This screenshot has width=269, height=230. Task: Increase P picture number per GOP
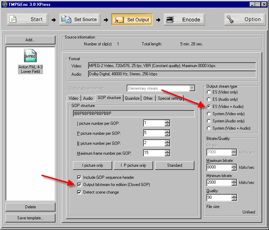[x=167, y=131]
